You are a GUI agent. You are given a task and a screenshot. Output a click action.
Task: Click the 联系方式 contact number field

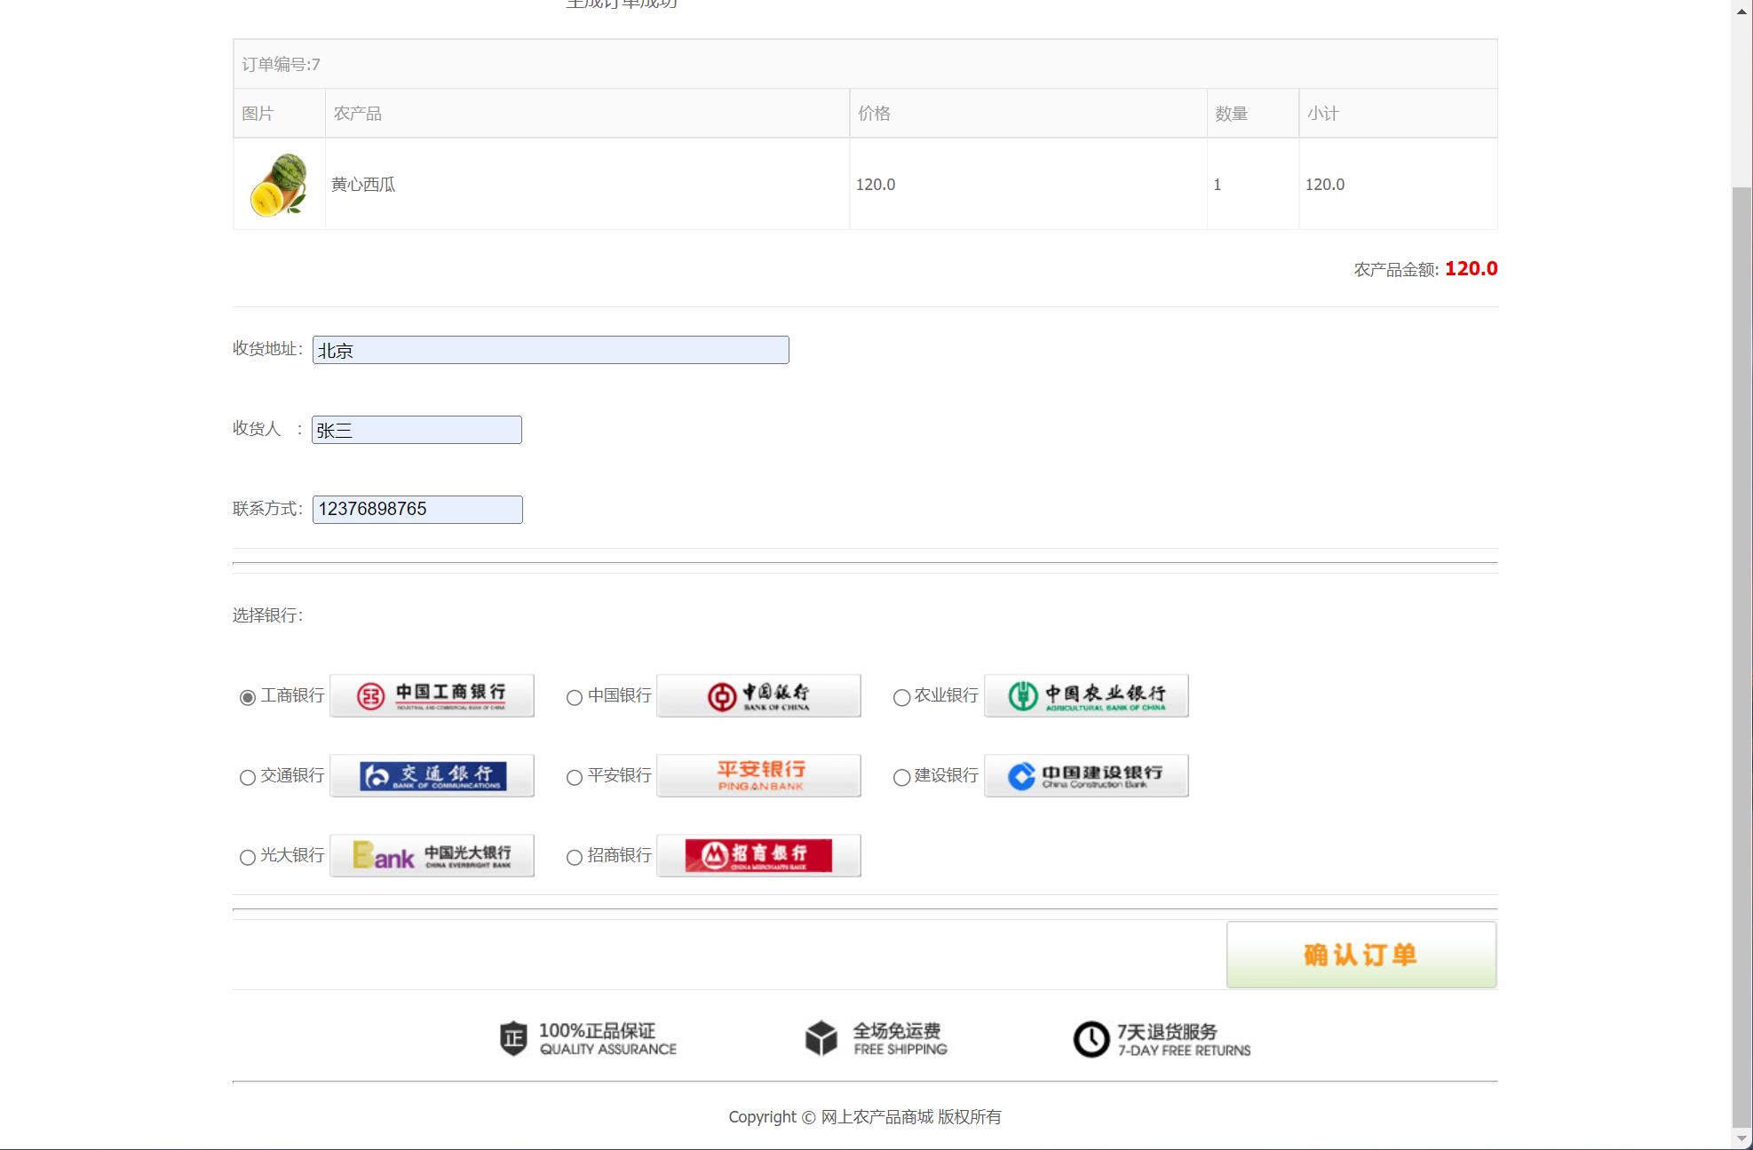tap(416, 509)
